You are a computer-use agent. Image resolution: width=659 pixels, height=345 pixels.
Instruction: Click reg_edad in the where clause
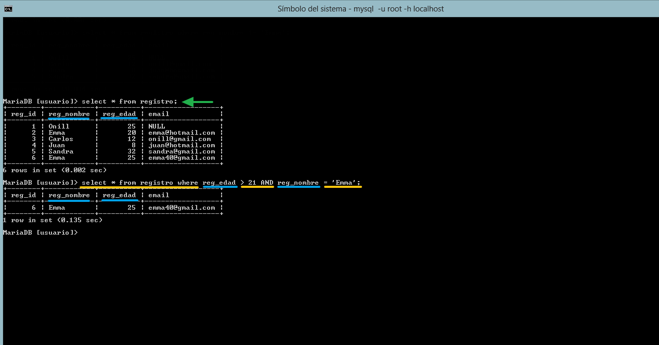point(219,183)
